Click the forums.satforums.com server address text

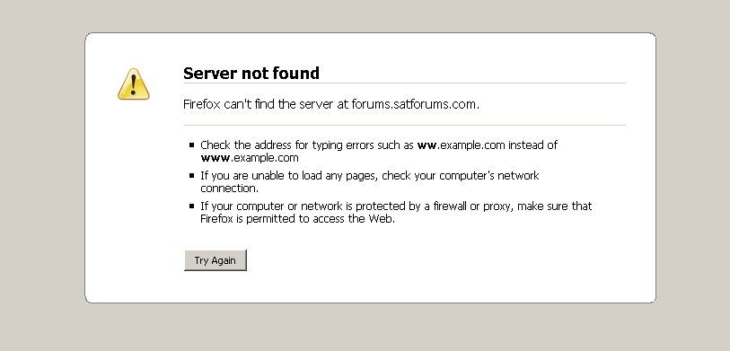pos(414,104)
